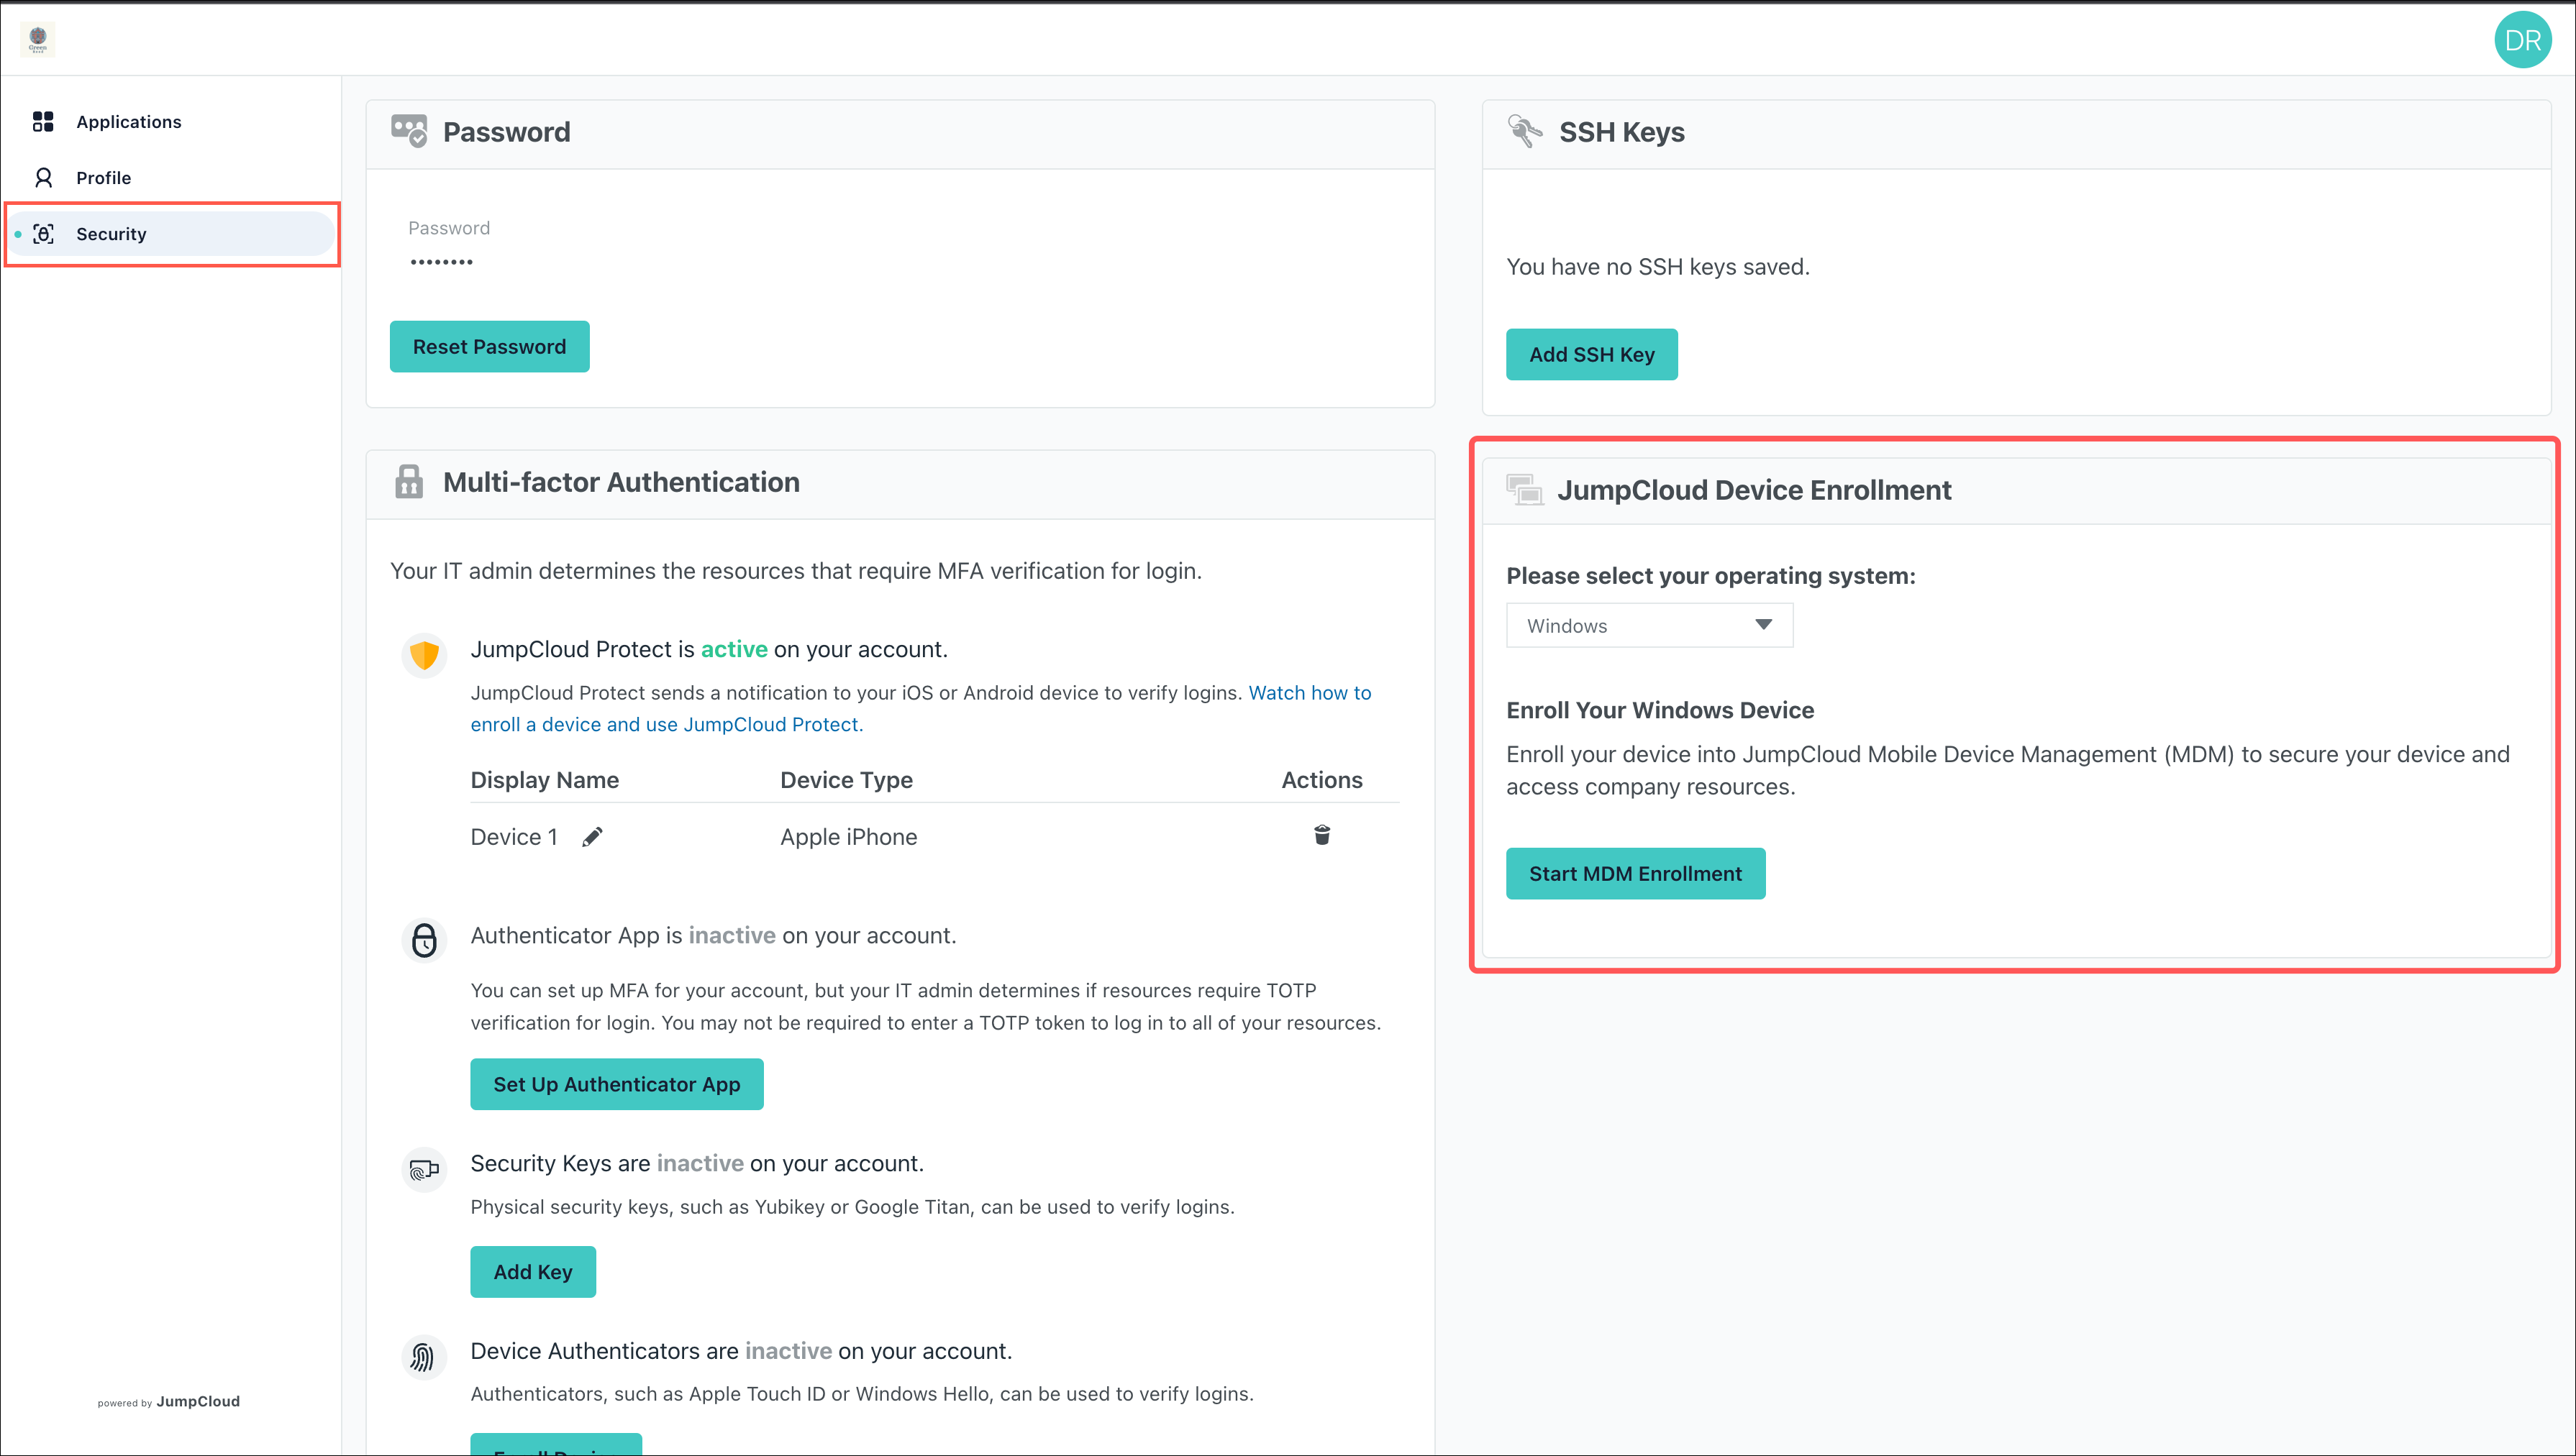This screenshot has height=1456, width=2576.
Task: Open Applications in the sidebar
Action: coord(128,122)
